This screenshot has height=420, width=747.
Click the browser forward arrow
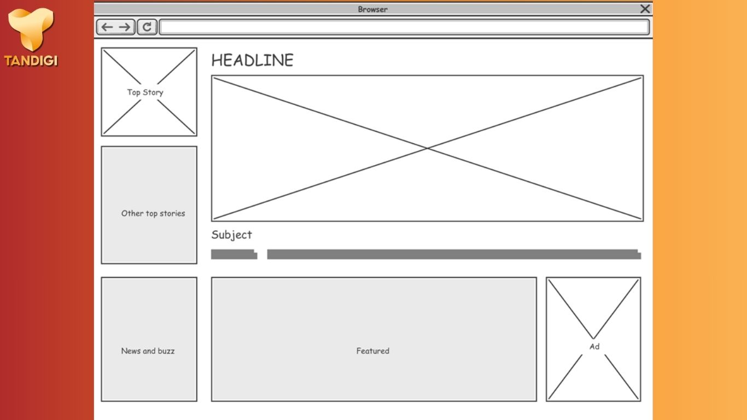tap(125, 27)
